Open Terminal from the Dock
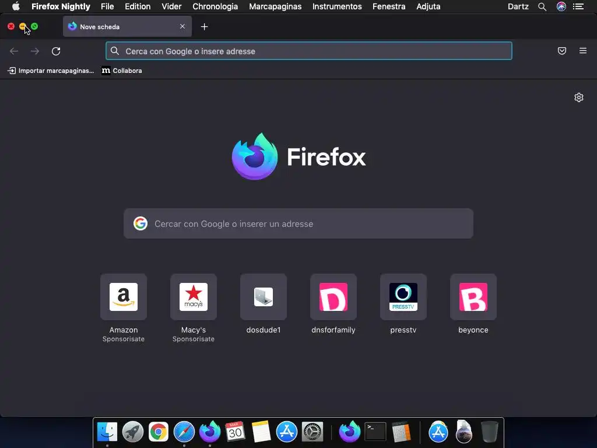The width and height of the screenshot is (597, 448). pyautogui.click(x=375, y=432)
